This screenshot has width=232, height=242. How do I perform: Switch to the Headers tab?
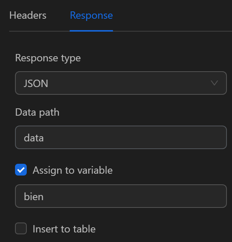point(28,15)
